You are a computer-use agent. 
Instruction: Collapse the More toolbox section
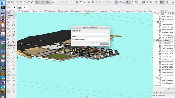(7, 75)
